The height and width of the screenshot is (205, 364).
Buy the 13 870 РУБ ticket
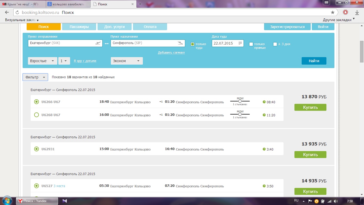tap(310, 107)
